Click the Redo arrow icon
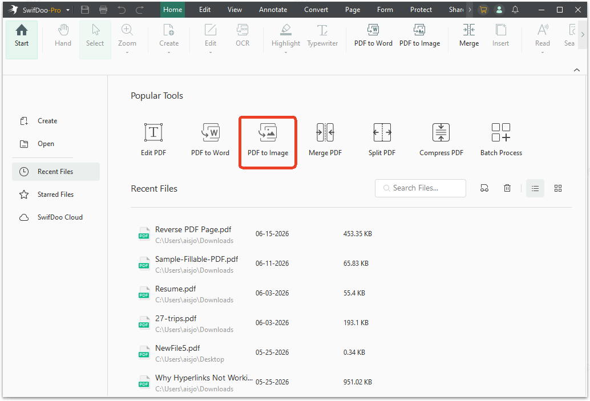 pyautogui.click(x=140, y=10)
